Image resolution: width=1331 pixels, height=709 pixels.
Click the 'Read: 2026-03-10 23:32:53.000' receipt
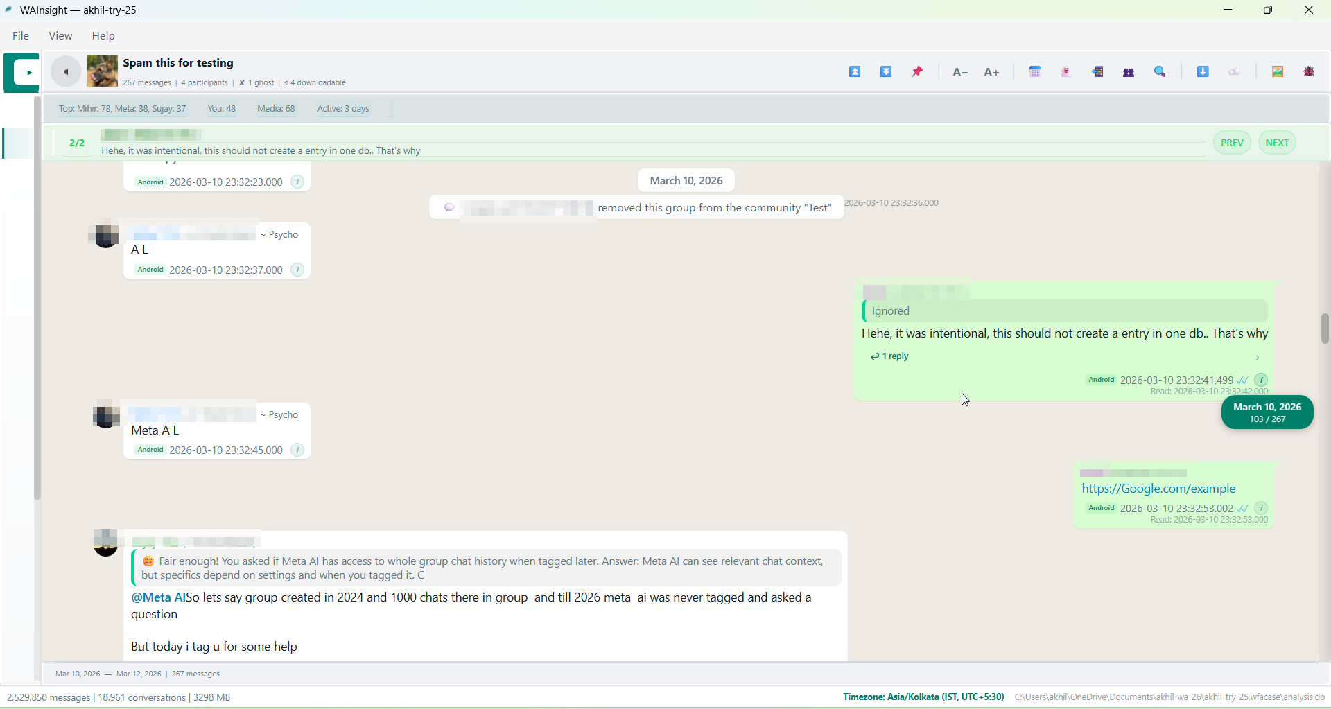point(1209,520)
